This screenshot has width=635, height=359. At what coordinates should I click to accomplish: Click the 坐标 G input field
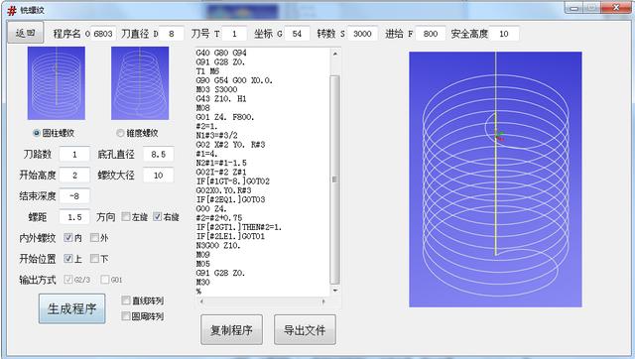coord(297,34)
